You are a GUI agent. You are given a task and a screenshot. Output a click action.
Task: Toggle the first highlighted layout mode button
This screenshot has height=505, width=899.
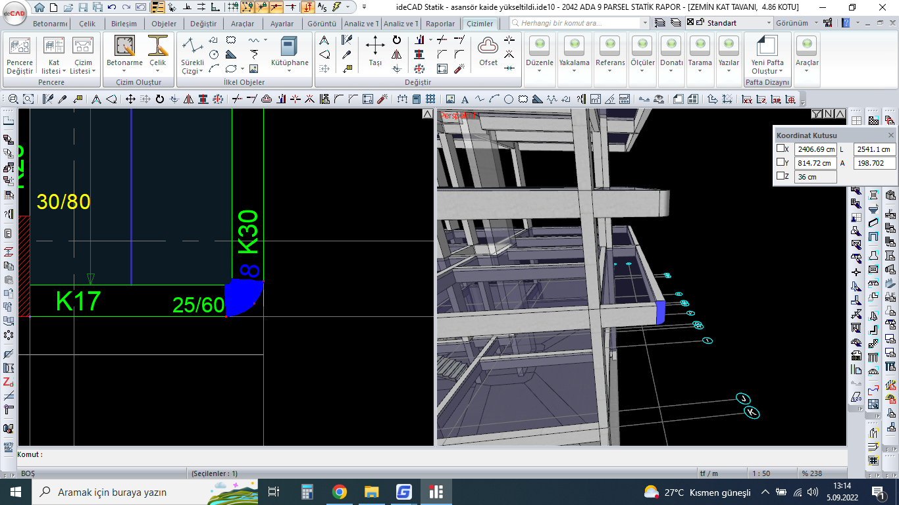[x=158, y=7]
